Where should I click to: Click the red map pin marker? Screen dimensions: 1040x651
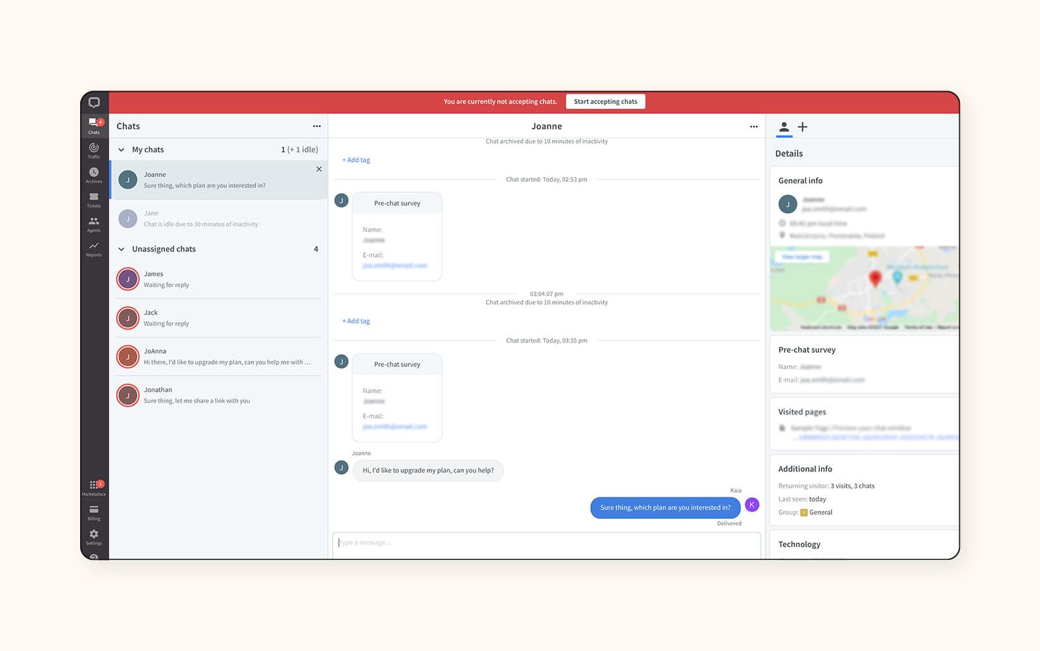click(875, 279)
